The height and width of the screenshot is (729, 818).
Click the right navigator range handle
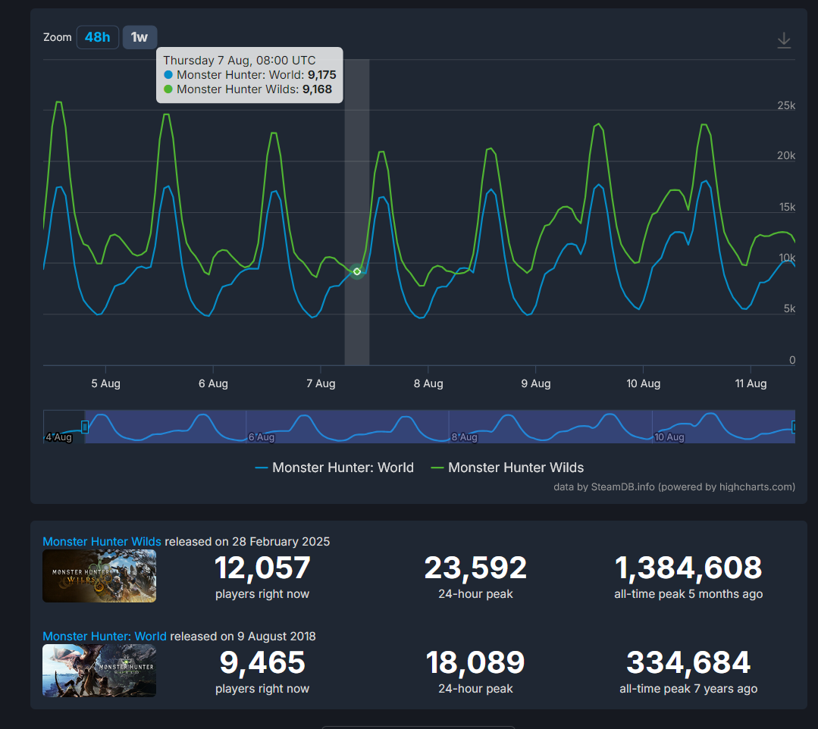coord(794,427)
